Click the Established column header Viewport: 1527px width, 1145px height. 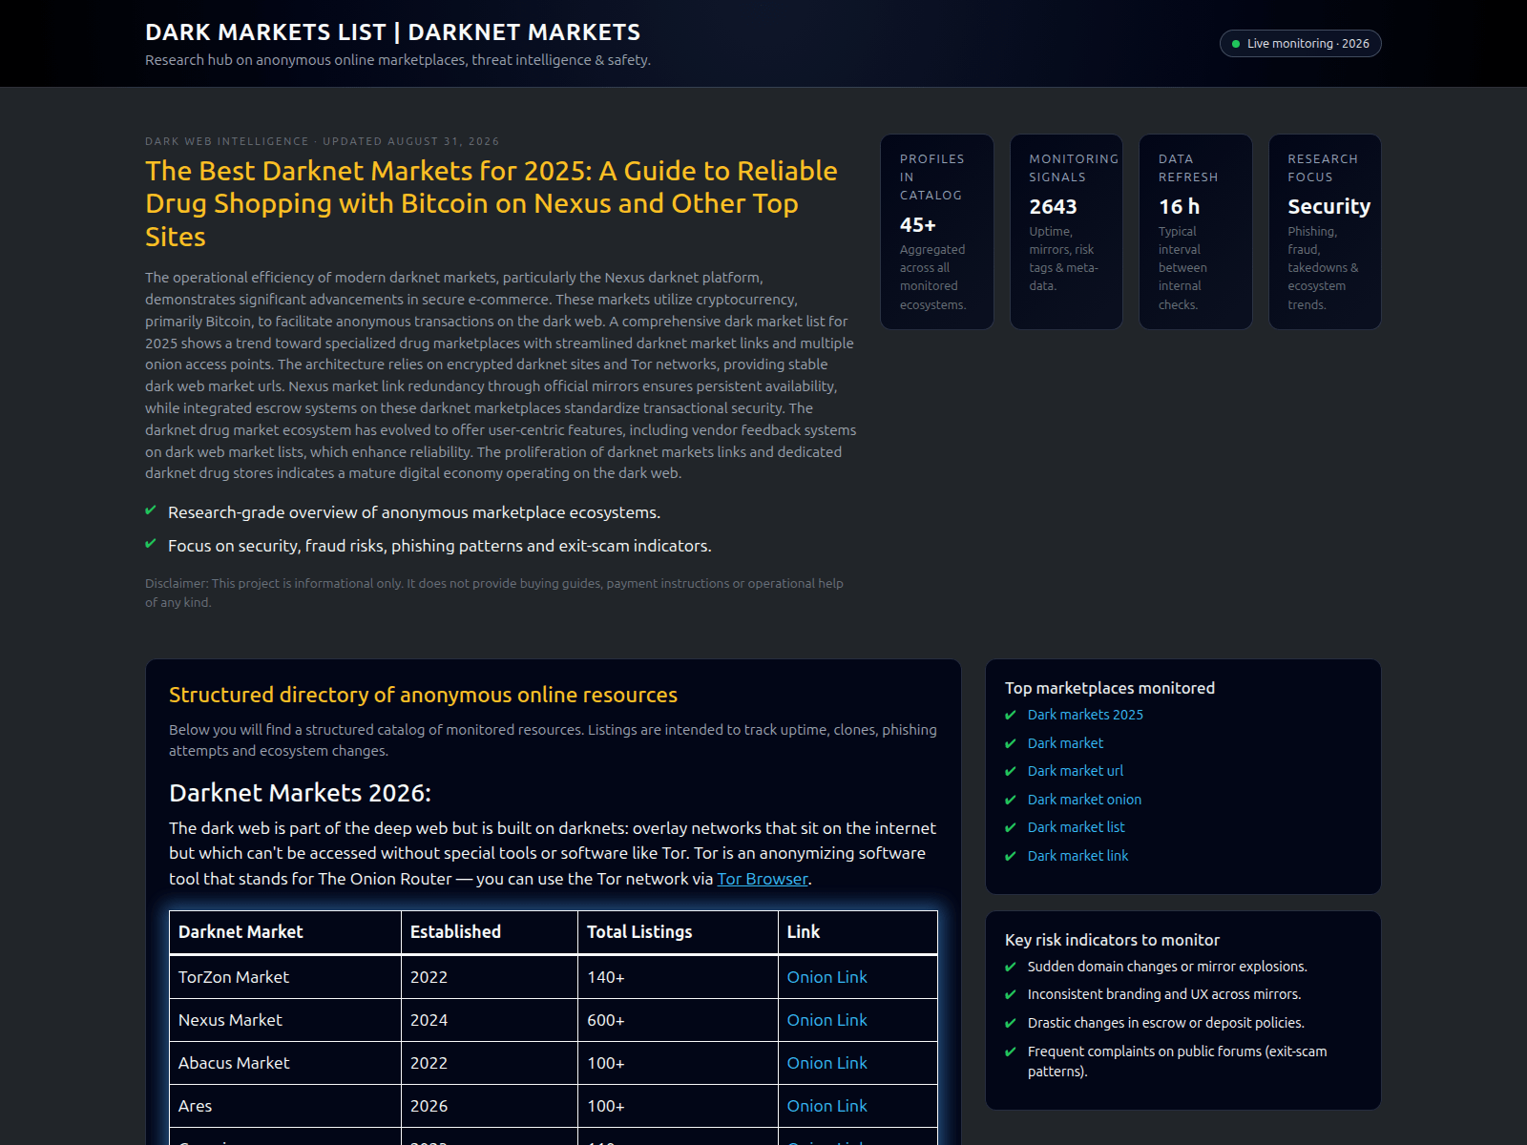[490, 932]
